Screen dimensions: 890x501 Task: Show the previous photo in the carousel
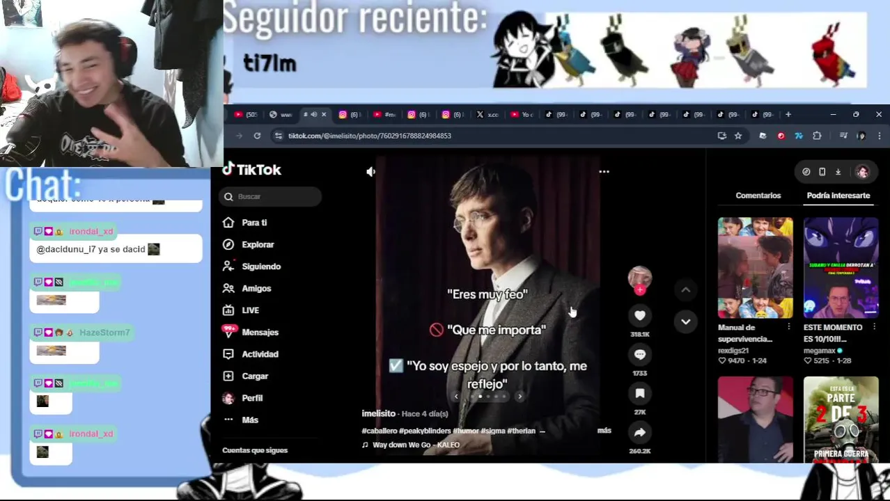(x=456, y=397)
